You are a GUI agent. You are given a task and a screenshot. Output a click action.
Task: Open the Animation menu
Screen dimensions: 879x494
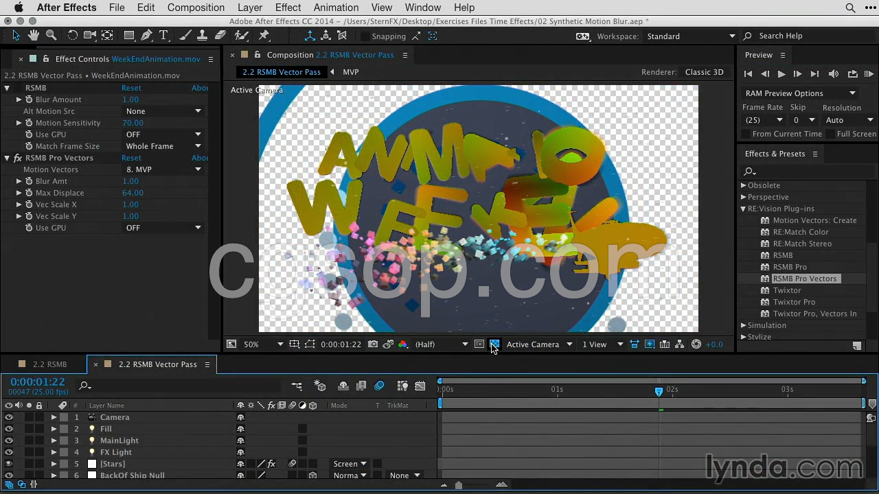pyautogui.click(x=336, y=8)
